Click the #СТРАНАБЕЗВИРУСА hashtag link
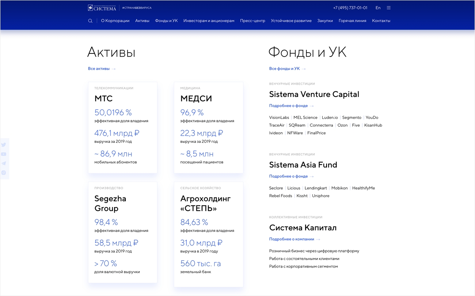Image resolution: width=475 pixels, height=296 pixels. (x=137, y=8)
